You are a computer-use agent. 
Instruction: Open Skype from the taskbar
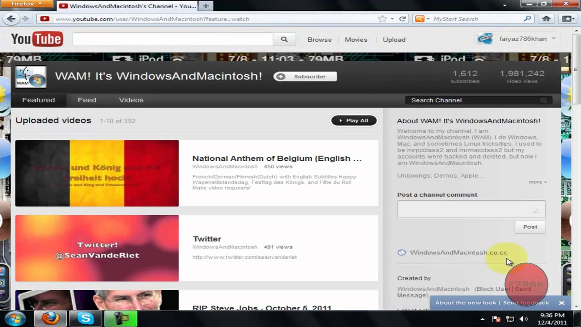[x=85, y=318]
